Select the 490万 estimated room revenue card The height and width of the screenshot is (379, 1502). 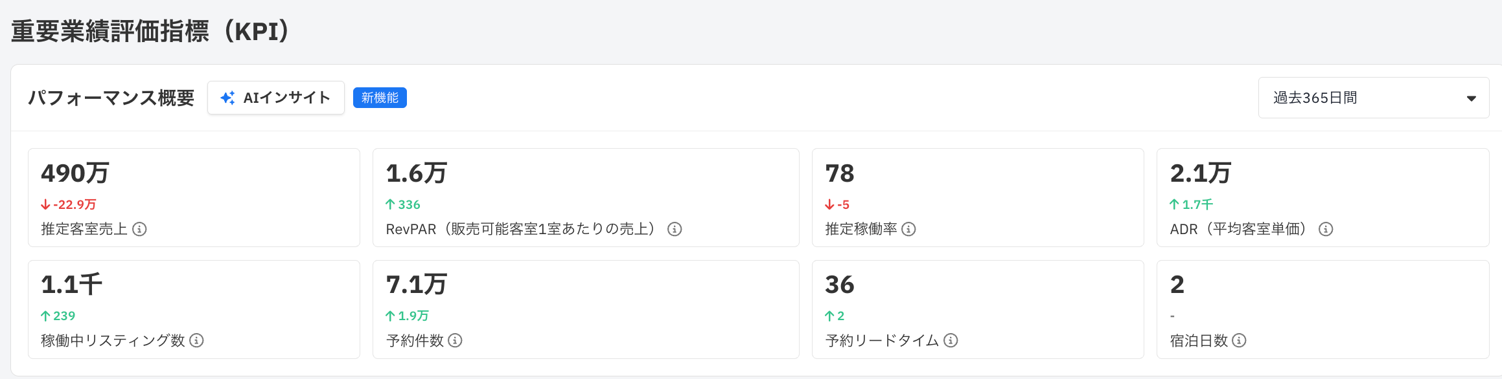click(194, 197)
